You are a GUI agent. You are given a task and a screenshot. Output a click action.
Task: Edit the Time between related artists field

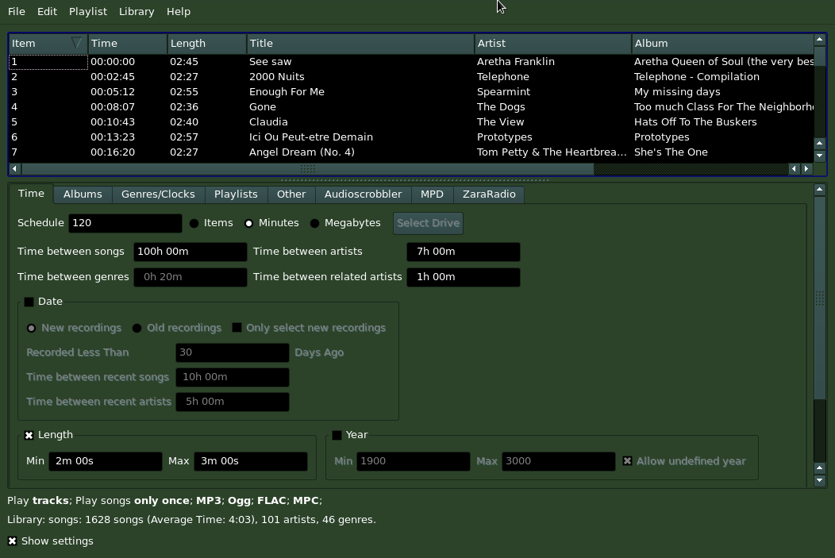click(x=464, y=277)
